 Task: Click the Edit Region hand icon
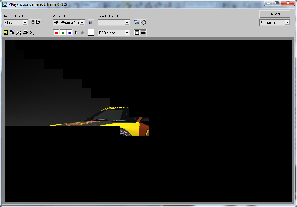pos(32,22)
